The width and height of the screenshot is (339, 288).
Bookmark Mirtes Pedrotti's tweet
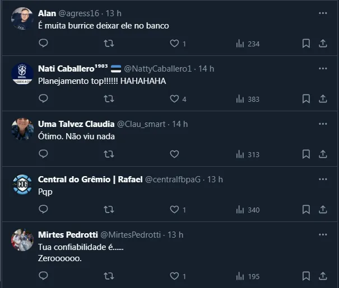306,276
